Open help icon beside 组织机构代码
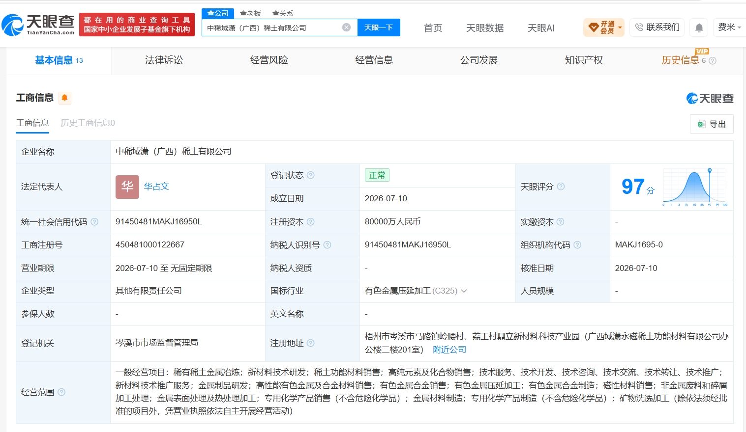Viewport: 746px width, 432px height. (577, 245)
